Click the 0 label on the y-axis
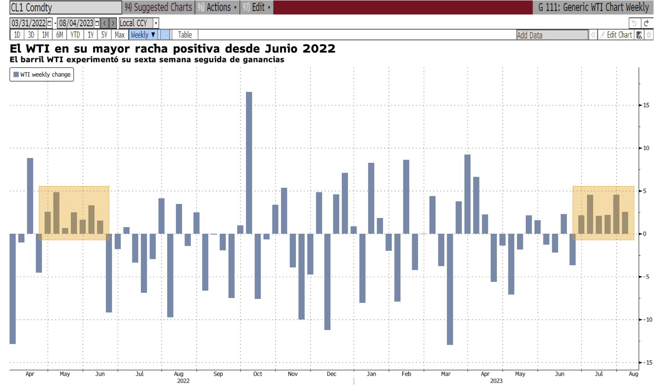This screenshot has height=386, width=670. (644, 234)
